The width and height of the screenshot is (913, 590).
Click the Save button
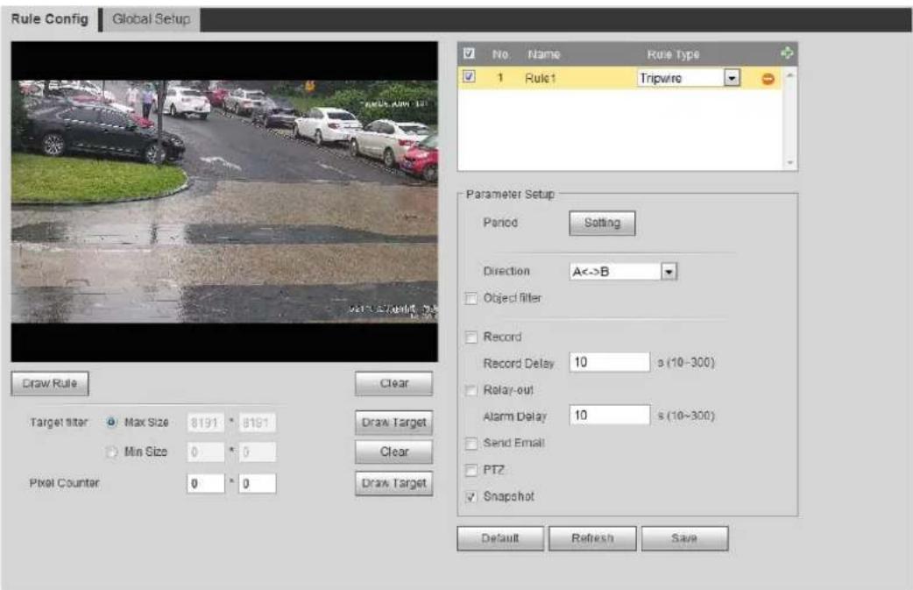pos(684,538)
